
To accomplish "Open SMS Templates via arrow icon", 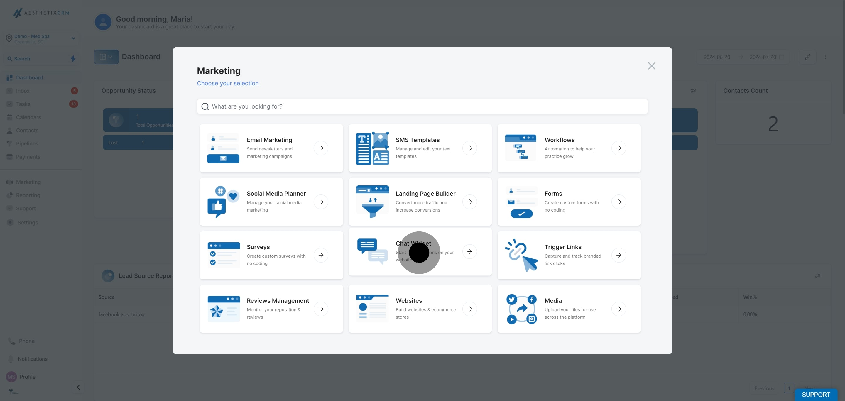I will (x=469, y=148).
